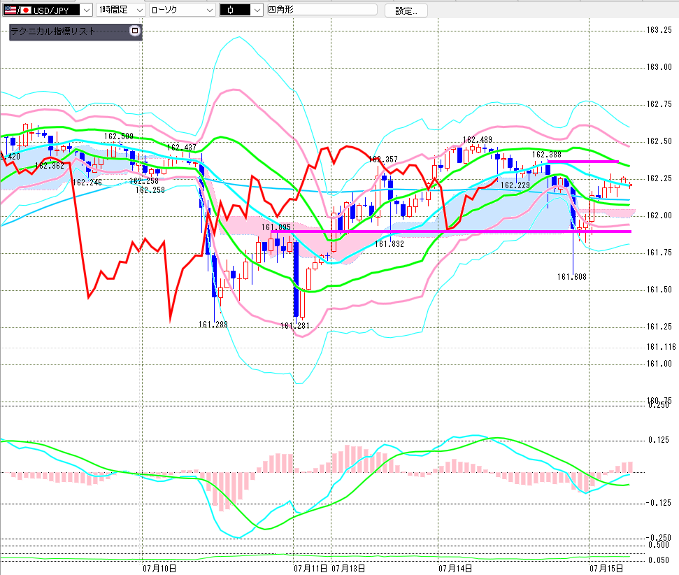This screenshot has width=679, height=575.
Task: Click the -0.125 MACD axis value
Action: pos(658,503)
